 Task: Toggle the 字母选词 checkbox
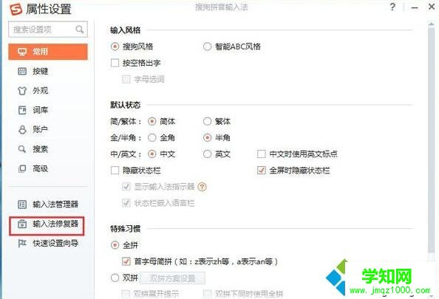(126, 80)
